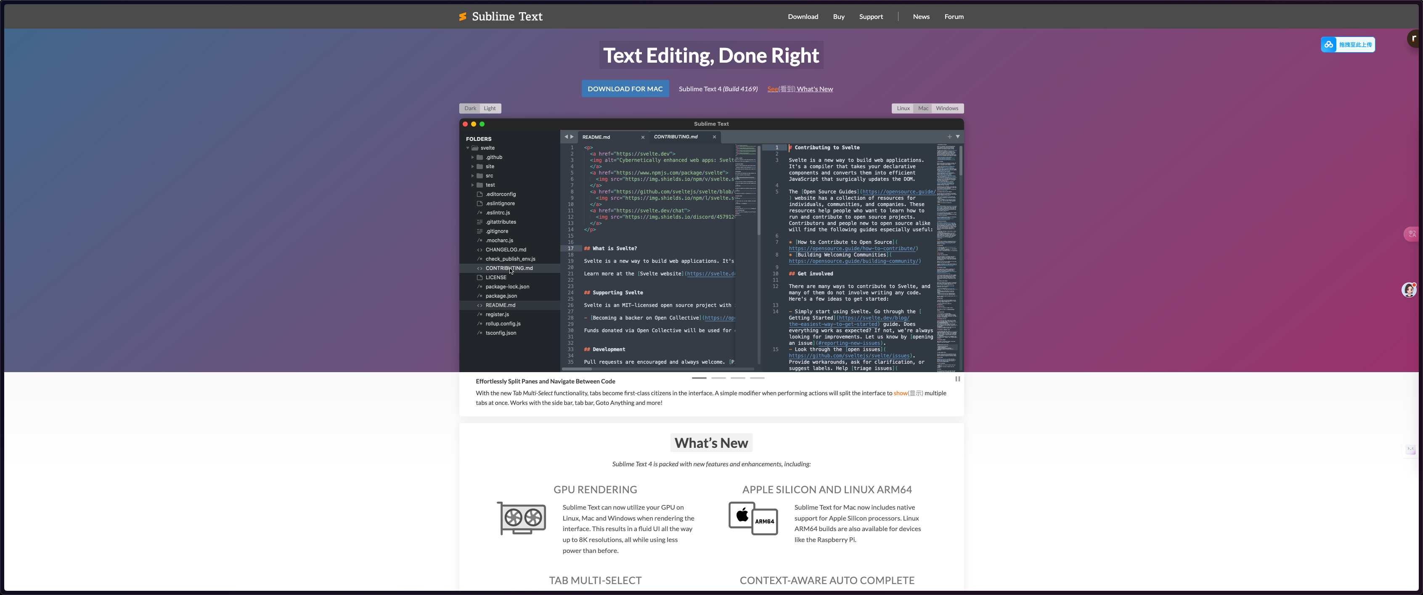Show the Linux screenshot
The height and width of the screenshot is (595, 1423).
(x=903, y=108)
